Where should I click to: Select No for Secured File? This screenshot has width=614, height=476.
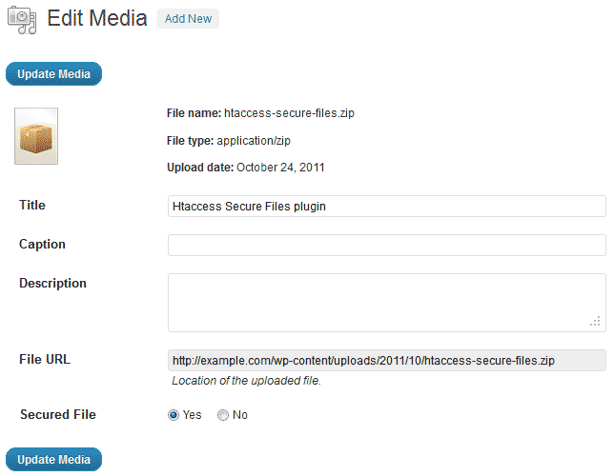coord(223,415)
